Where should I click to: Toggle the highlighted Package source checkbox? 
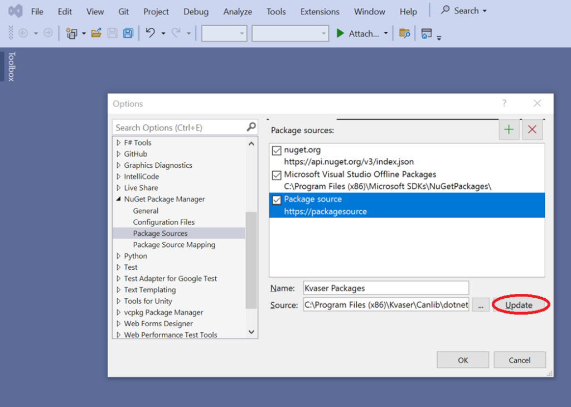point(277,199)
